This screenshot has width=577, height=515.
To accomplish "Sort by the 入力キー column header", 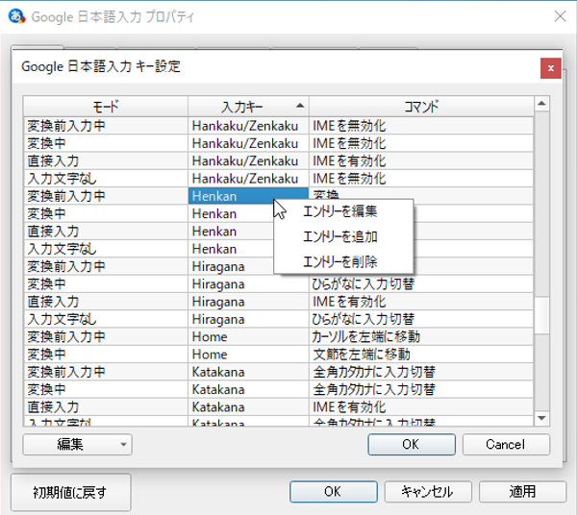I will (x=248, y=105).
